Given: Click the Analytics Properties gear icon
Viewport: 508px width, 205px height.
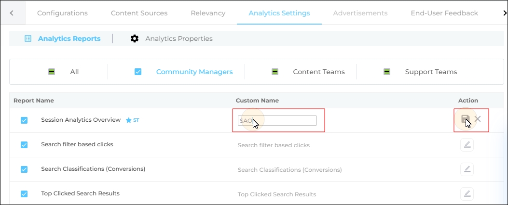Looking at the screenshot, I should 135,38.
